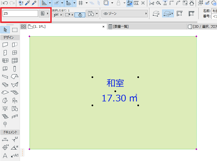Select the Angle Dimension tool

pyautogui.click(x=15, y=148)
